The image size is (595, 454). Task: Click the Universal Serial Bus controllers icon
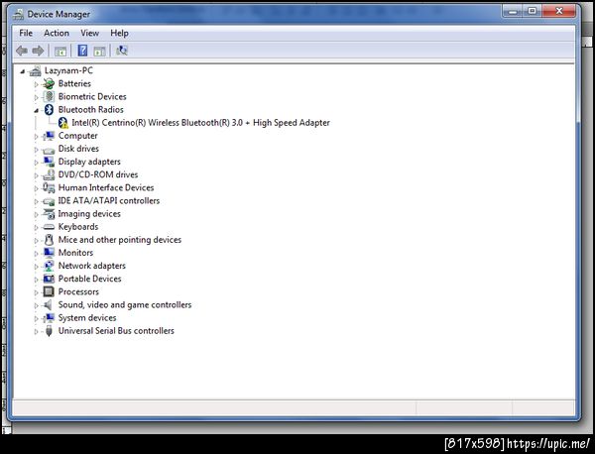click(x=49, y=331)
